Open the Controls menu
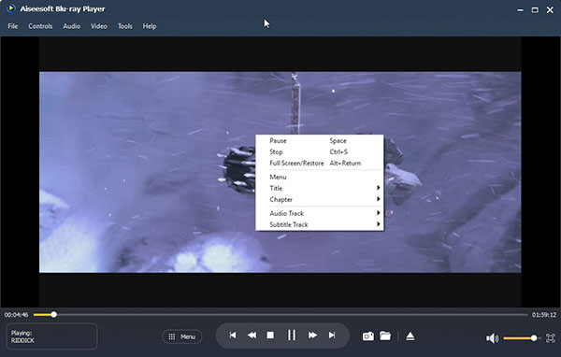The height and width of the screenshot is (357, 561). click(x=40, y=26)
